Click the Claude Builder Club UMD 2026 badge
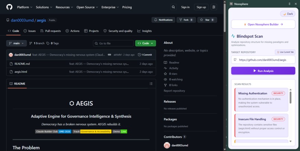The width and height of the screenshot is (300, 151). coord(53,132)
